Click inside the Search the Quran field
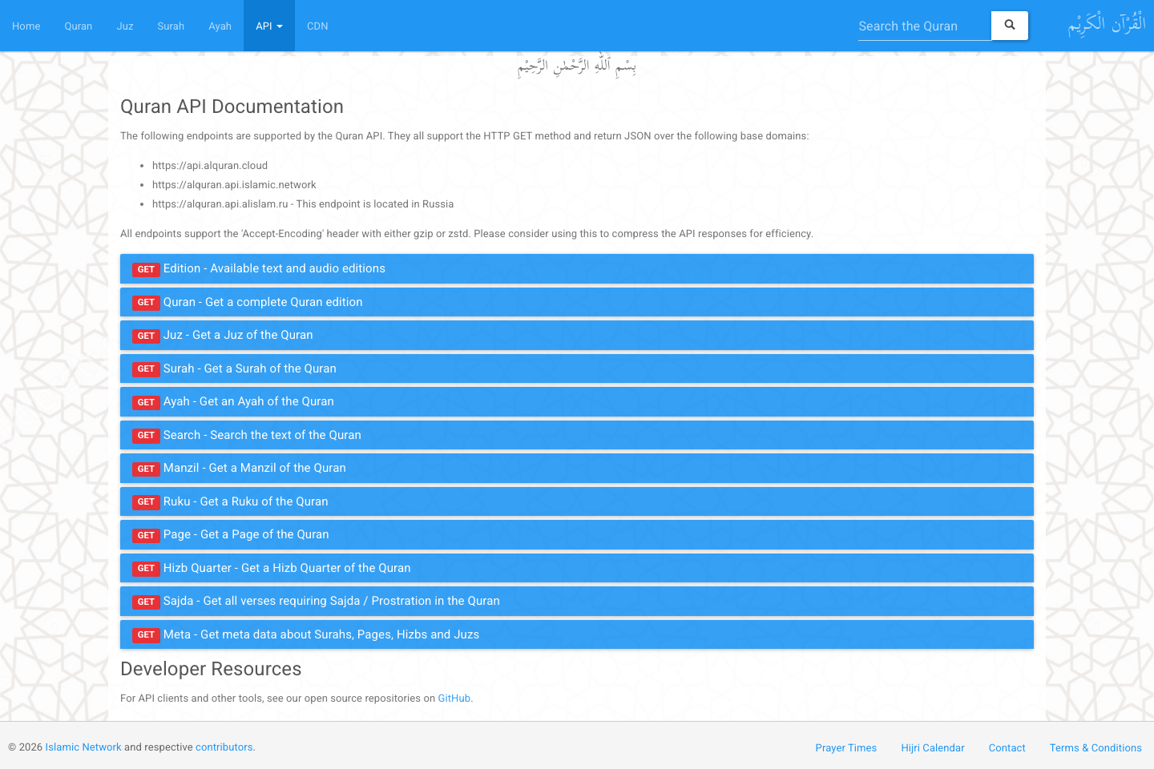This screenshot has width=1154, height=769. [922, 26]
